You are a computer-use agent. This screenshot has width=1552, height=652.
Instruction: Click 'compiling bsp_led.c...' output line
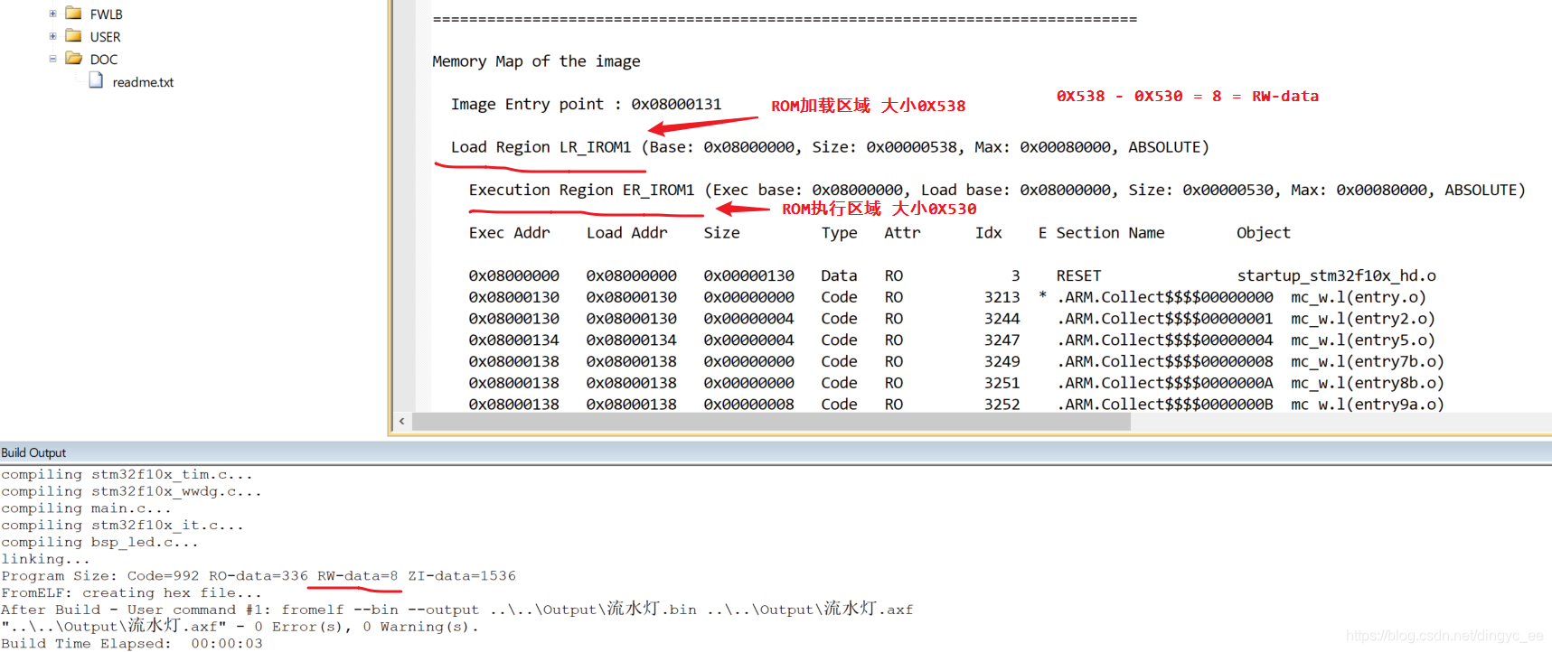(x=99, y=542)
